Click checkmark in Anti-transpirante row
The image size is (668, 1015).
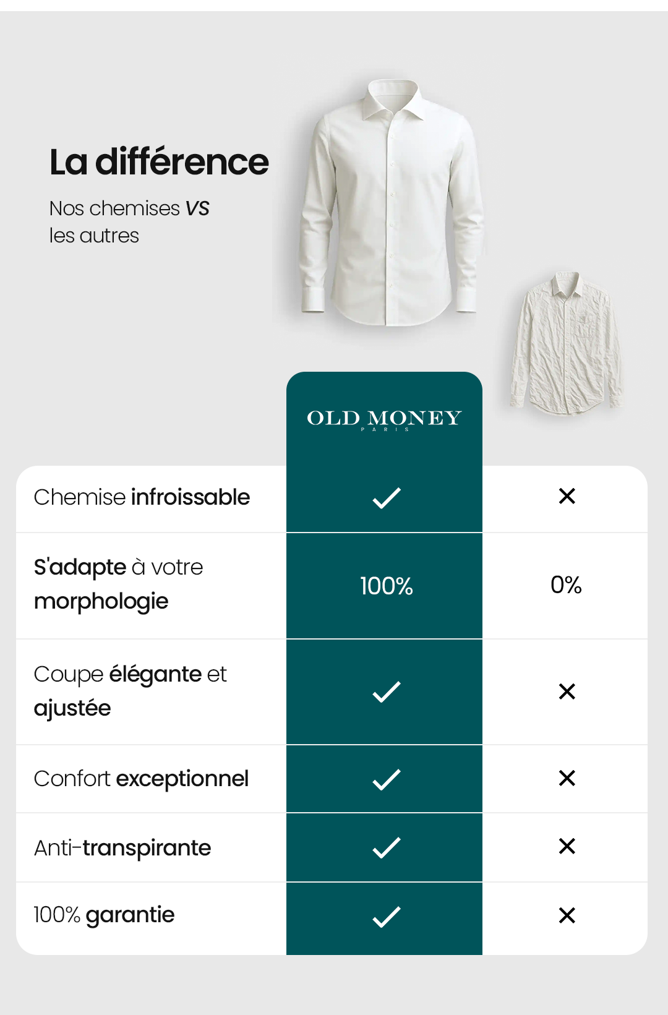tap(387, 847)
